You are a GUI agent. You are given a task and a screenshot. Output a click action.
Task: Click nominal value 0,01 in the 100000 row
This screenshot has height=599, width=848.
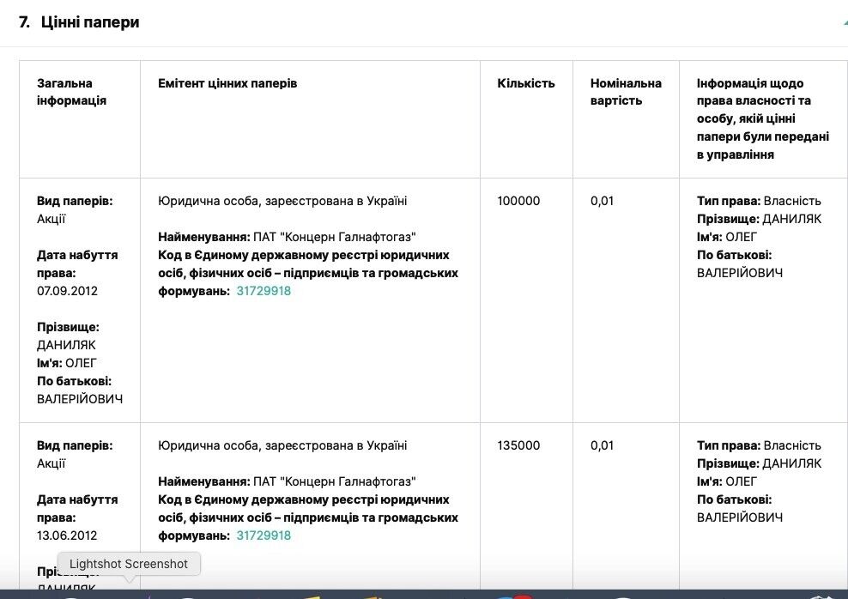click(602, 201)
